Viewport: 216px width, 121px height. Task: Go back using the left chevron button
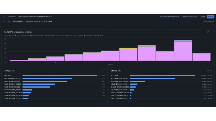click(x=4, y=17)
